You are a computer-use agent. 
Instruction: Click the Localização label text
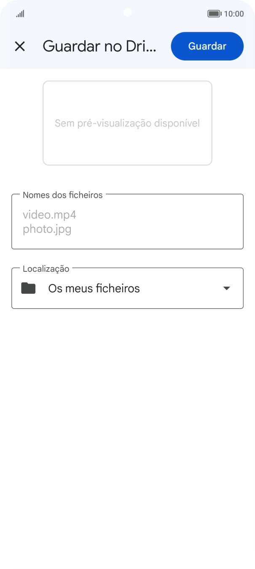pos(46,268)
